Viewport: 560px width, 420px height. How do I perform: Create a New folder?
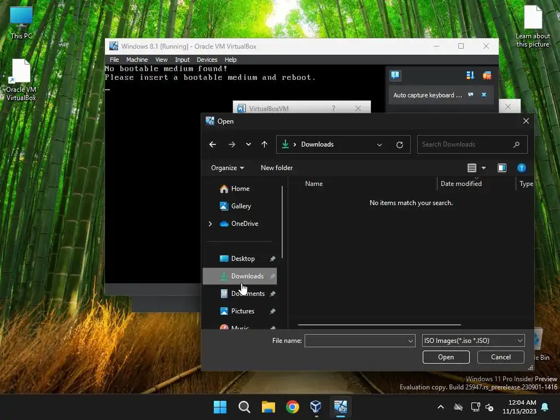tap(276, 168)
